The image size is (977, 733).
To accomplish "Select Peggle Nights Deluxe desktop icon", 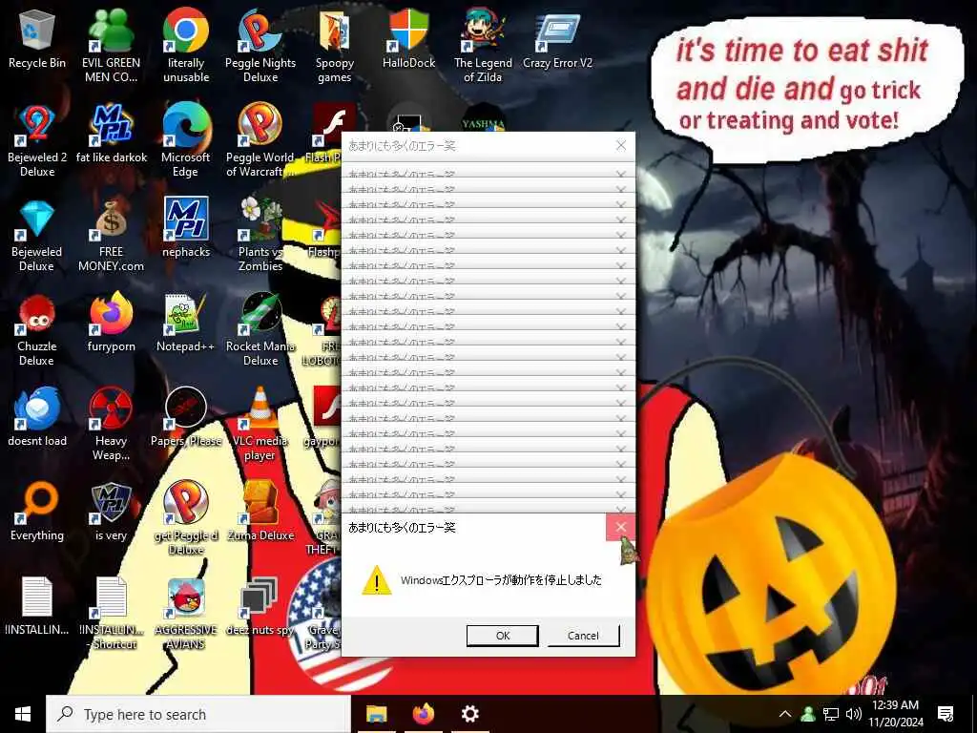I will click(260, 46).
